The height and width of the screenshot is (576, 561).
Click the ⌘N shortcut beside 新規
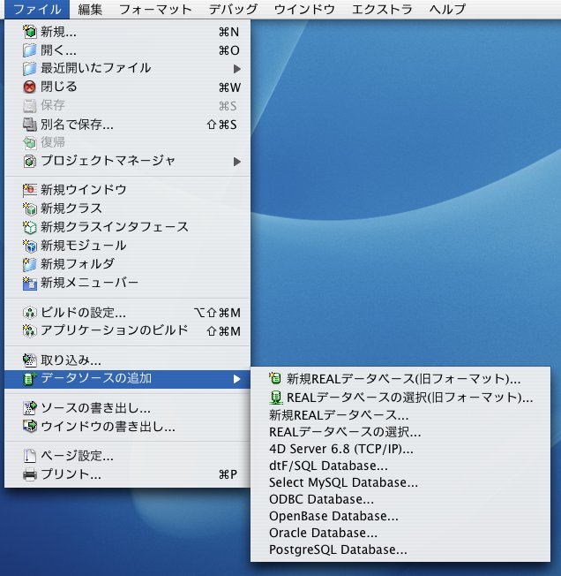pos(228,33)
